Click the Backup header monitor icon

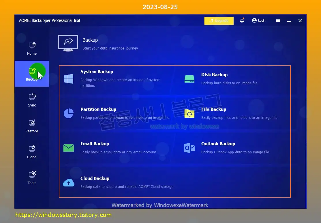tap(68, 43)
